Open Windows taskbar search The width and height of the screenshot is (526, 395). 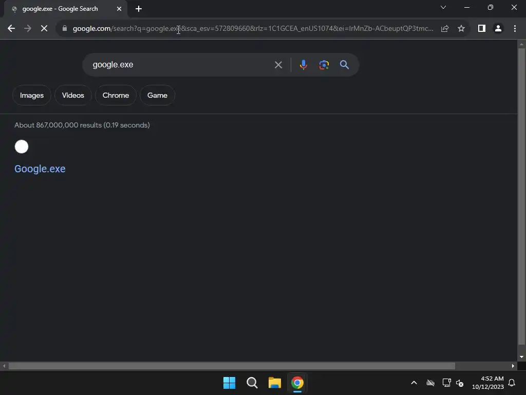pos(252,383)
